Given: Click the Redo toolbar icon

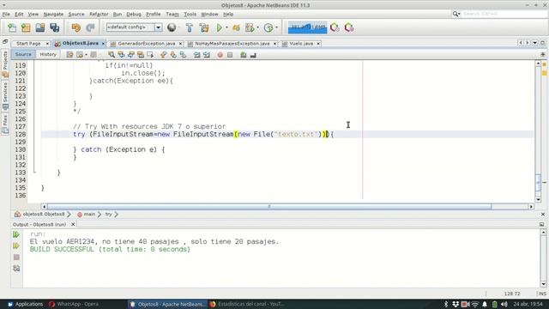Looking at the screenshot, I should point(90,27).
